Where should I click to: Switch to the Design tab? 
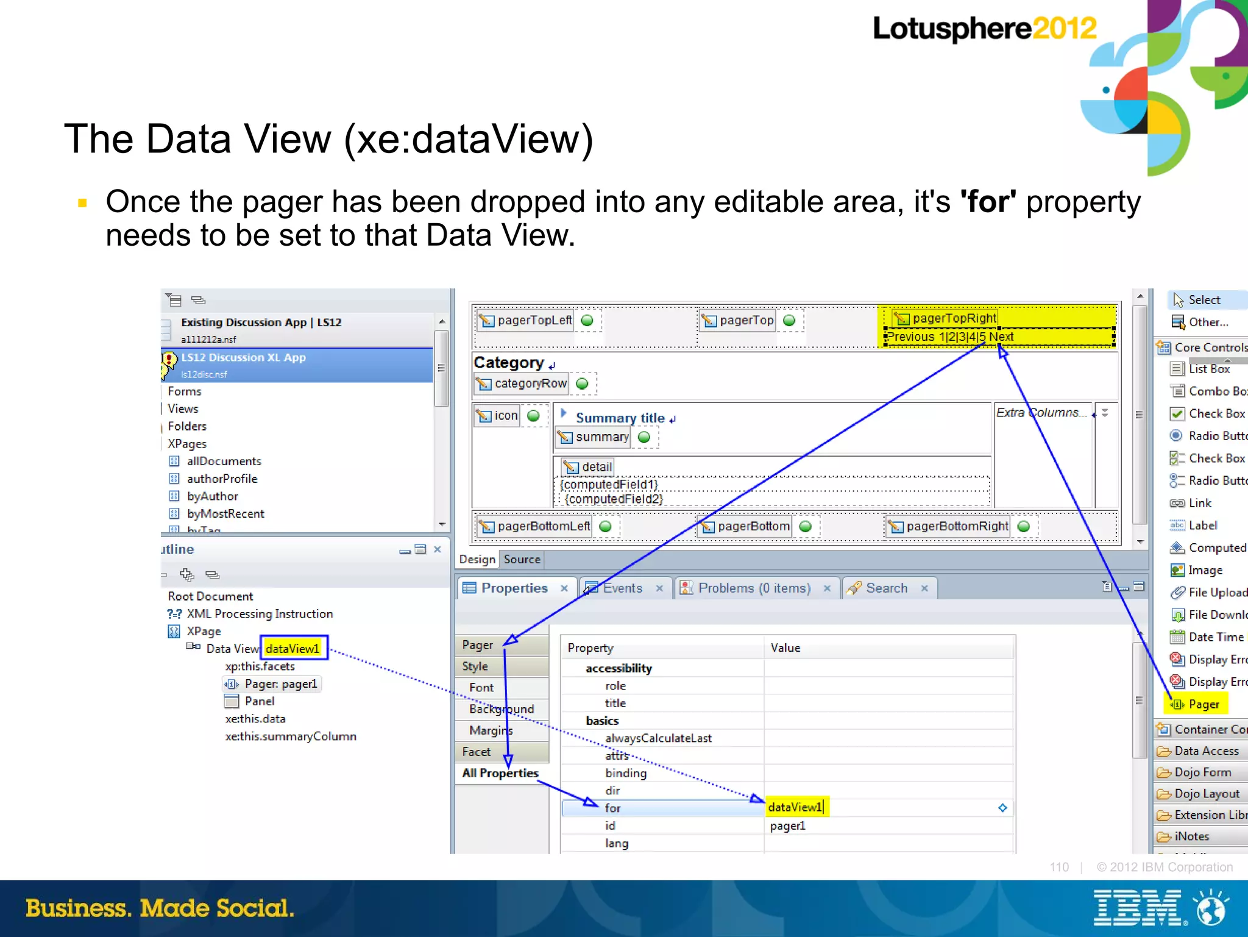click(477, 560)
